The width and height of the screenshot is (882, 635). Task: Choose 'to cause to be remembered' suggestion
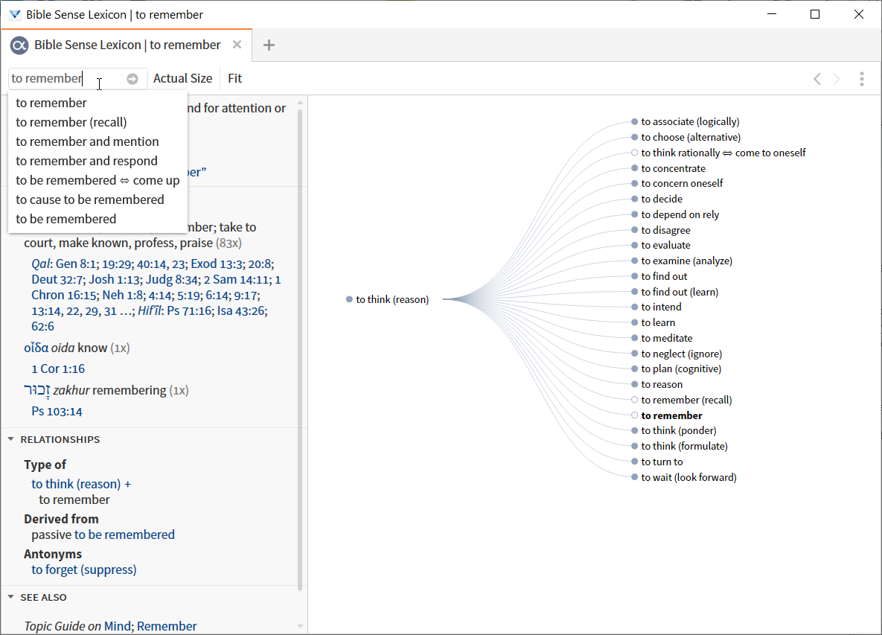click(90, 200)
